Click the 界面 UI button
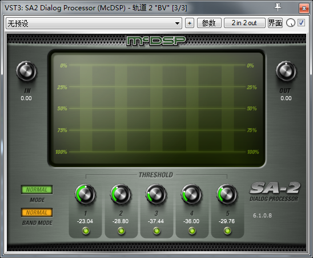 pyautogui.click(x=275, y=23)
